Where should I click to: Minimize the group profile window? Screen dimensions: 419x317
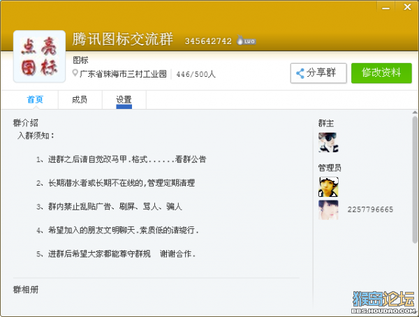pyautogui.click(x=385, y=7)
